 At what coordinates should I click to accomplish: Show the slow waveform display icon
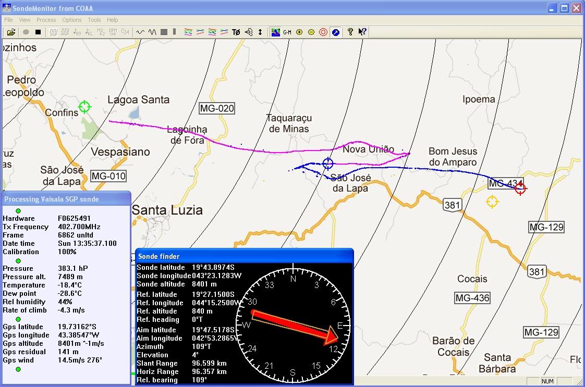pyautogui.click(x=140, y=32)
